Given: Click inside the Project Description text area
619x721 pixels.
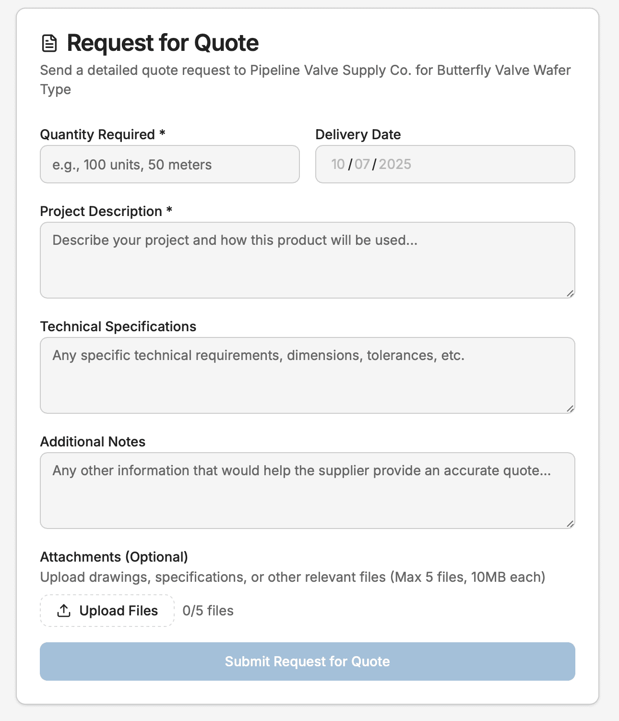Looking at the screenshot, I should click(x=307, y=259).
